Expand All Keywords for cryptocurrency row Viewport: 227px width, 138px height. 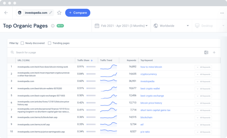point(203,74)
